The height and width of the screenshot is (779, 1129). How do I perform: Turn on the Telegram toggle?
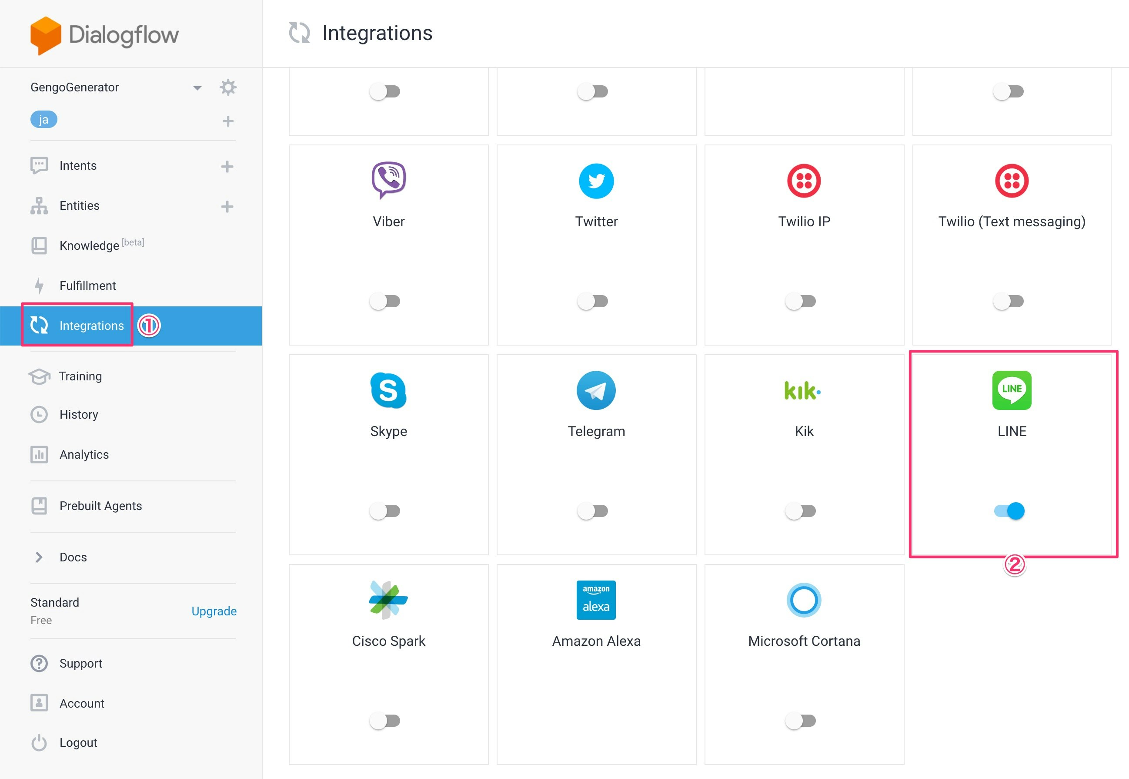tap(592, 511)
